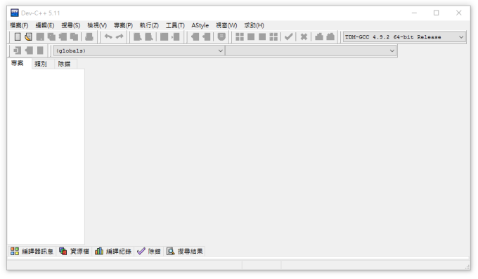Show the 編譯紀錄 bottom tab
The width and height of the screenshot is (478, 279).
pos(112,252)
